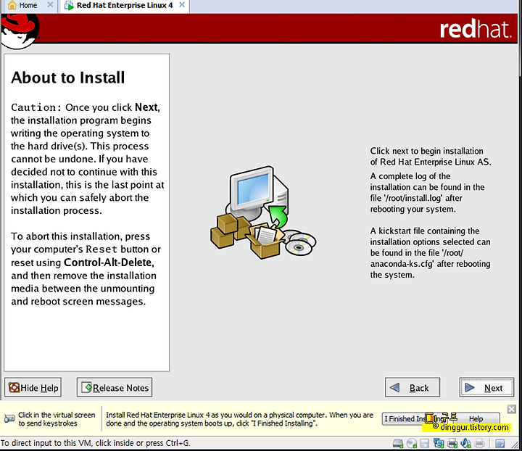The image size is (522, 451).
Task: Click the right arrow icon on Next
Action: pyautogui.click(x=470, y=387)
